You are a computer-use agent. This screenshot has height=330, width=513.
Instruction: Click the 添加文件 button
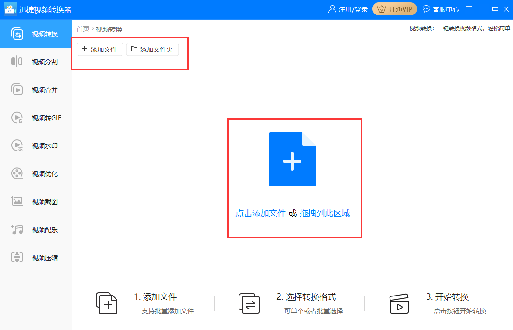click(x=100, y=49)
